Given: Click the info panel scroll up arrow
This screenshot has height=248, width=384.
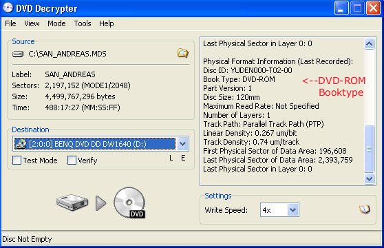Looking at the screenshot, I should [x=369, y=44].
